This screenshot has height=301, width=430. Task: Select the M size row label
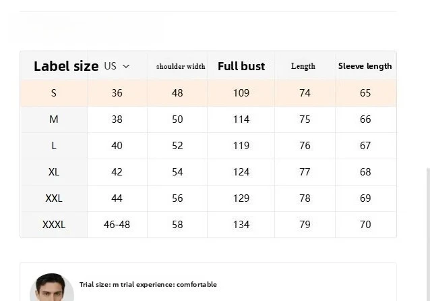54,119
